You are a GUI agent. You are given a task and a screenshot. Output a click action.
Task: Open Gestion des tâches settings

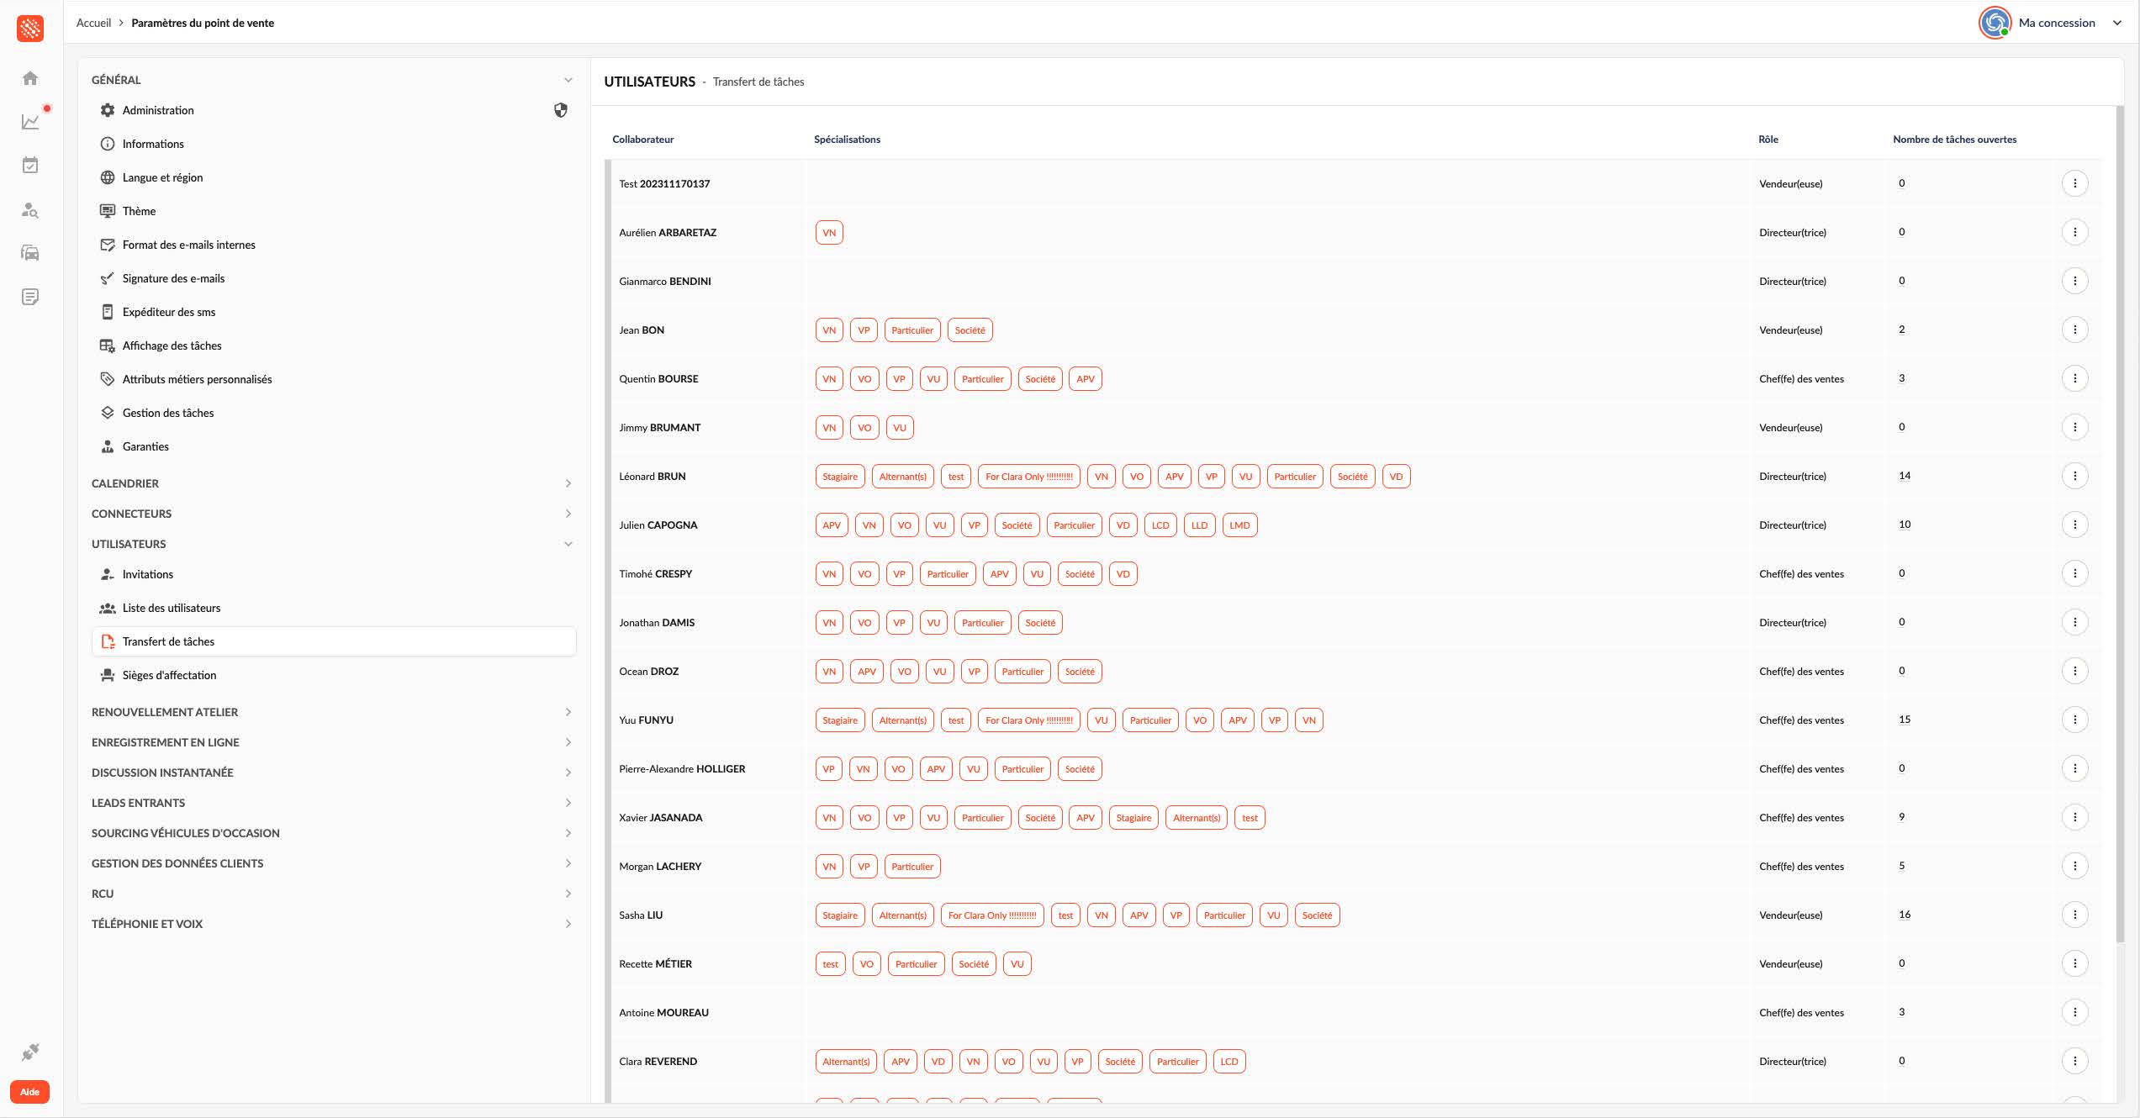333,413
